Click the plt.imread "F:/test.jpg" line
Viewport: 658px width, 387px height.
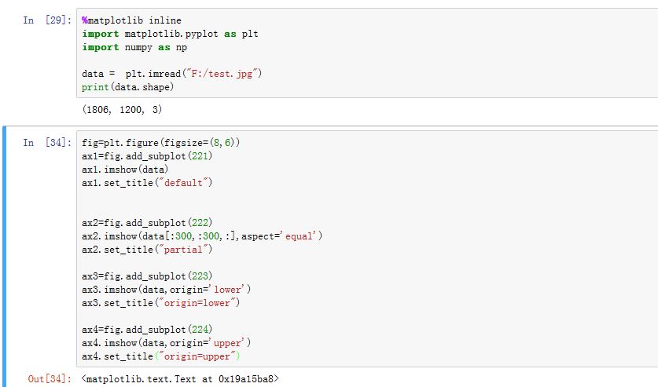coord(171,74)
